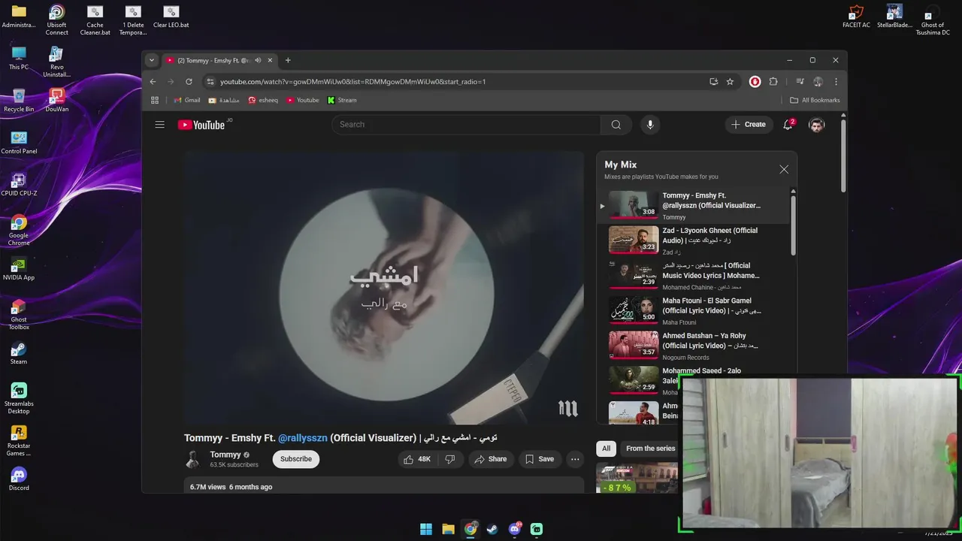This screenshot has height=541, width=962.
Task: Open the YouTube guide hamburger menu
Action: [x=159, y=125]
